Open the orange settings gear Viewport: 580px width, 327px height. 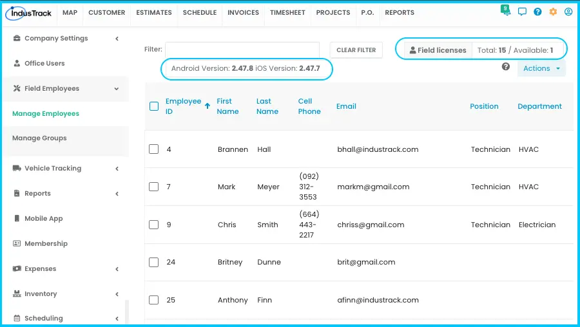553,12
